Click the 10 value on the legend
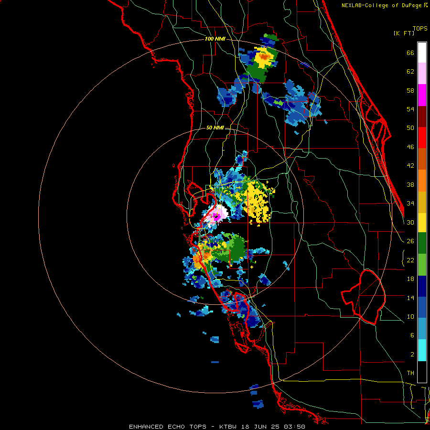The width and height of the screenshot is (430, 430). (x=410, y=316)
